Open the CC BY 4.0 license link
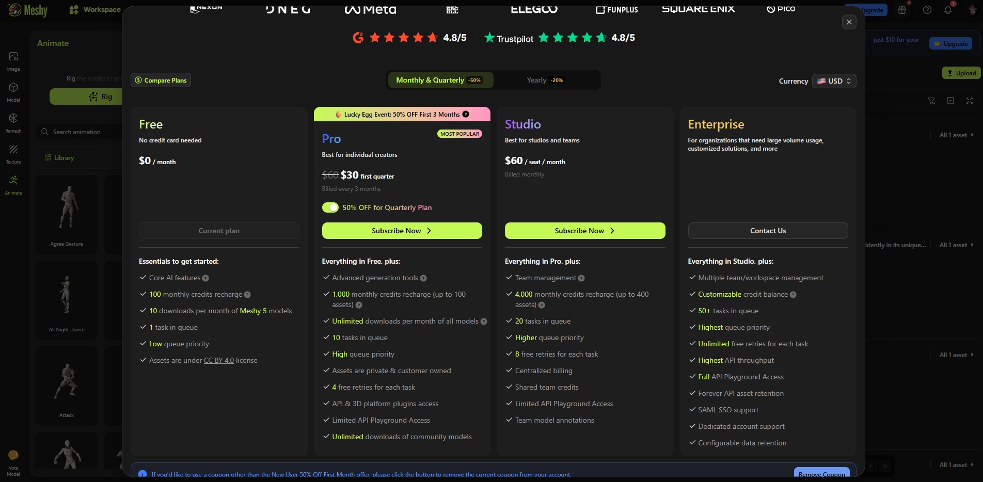This screenshot has height=482, width=983. 219,360
